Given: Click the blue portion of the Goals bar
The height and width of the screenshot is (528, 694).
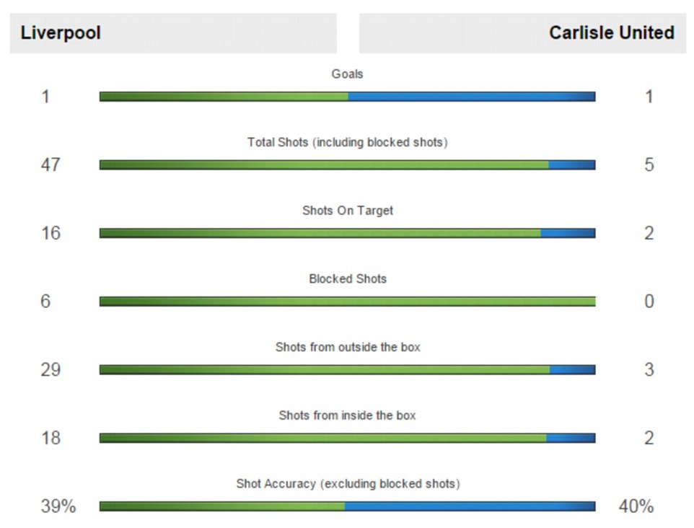Looking at the screenshot, I should 471,97.
